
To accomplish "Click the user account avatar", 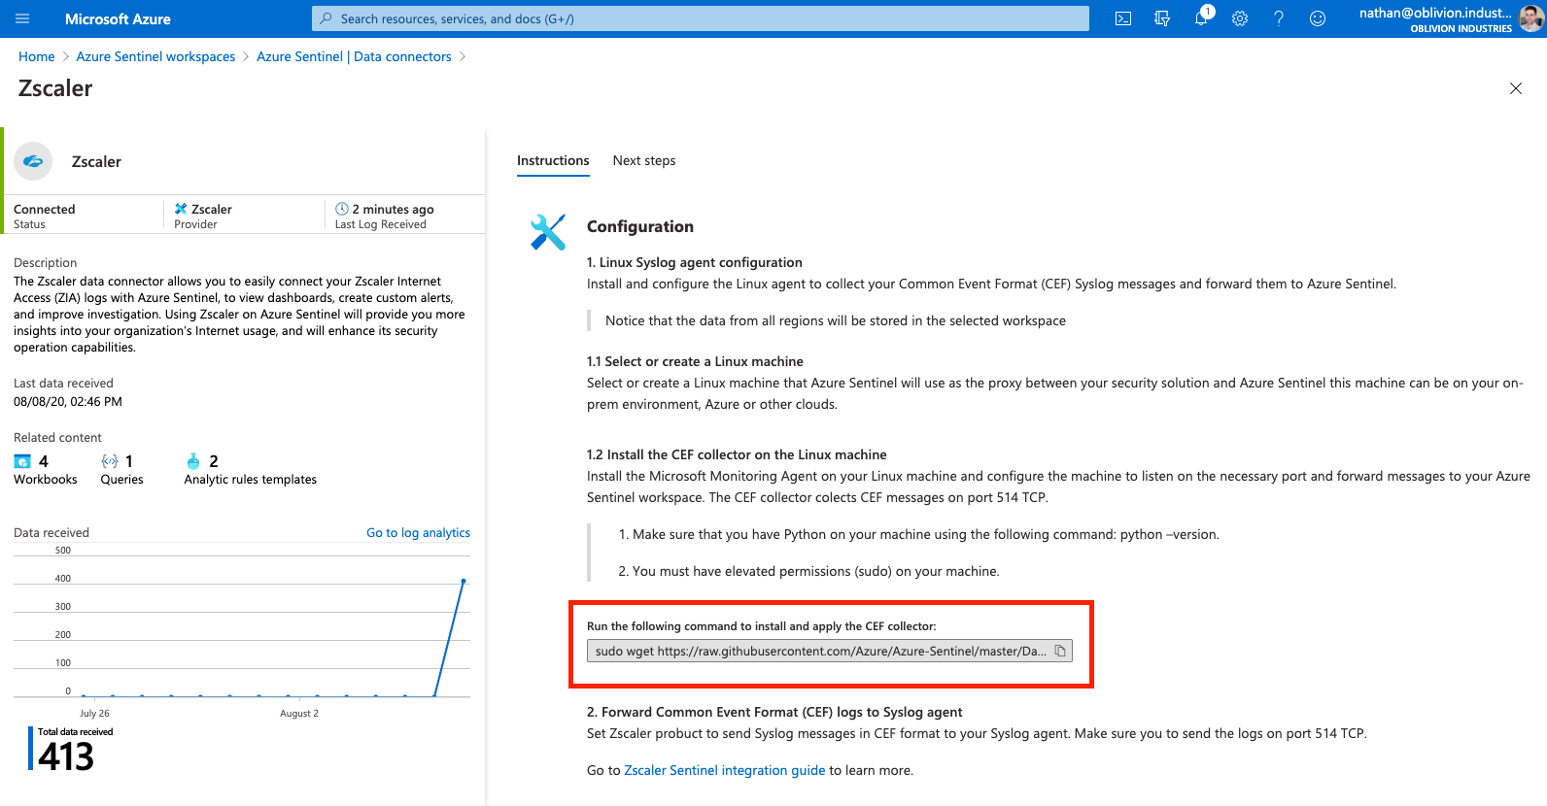I will 1530,18.
